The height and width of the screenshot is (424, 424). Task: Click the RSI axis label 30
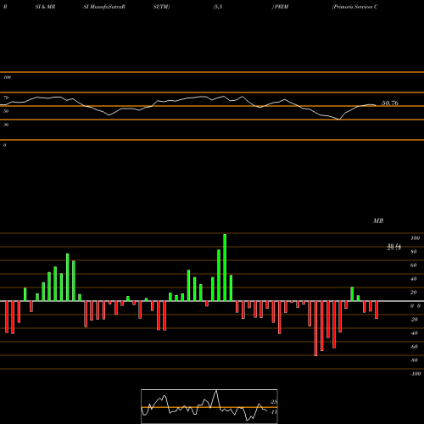[x=6, y=125]
